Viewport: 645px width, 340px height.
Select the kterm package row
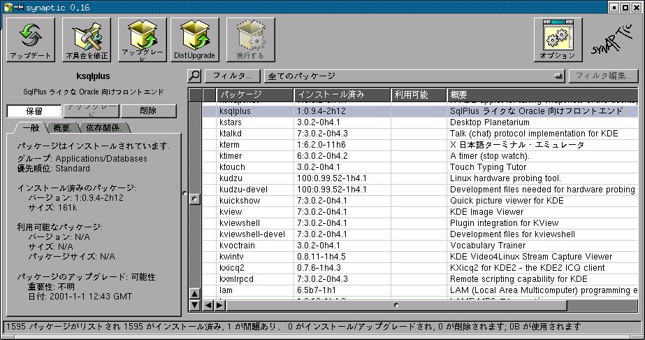[x=420, y=145]
